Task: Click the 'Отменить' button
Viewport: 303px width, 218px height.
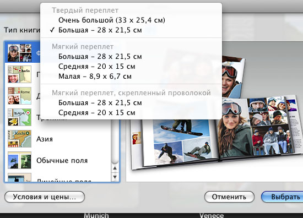Action: click(229, 197)
